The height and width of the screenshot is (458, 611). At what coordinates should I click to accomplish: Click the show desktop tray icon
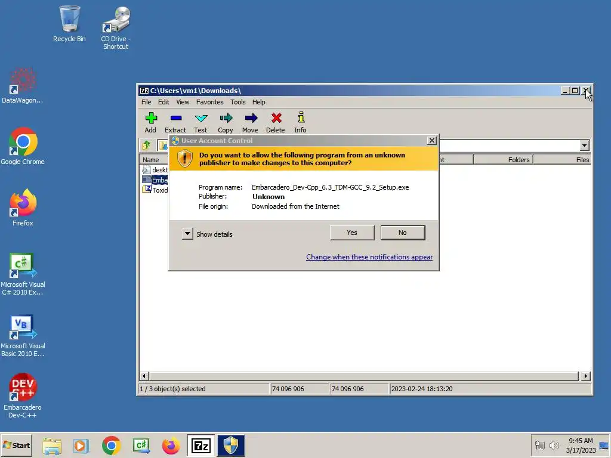coord(604,445)
